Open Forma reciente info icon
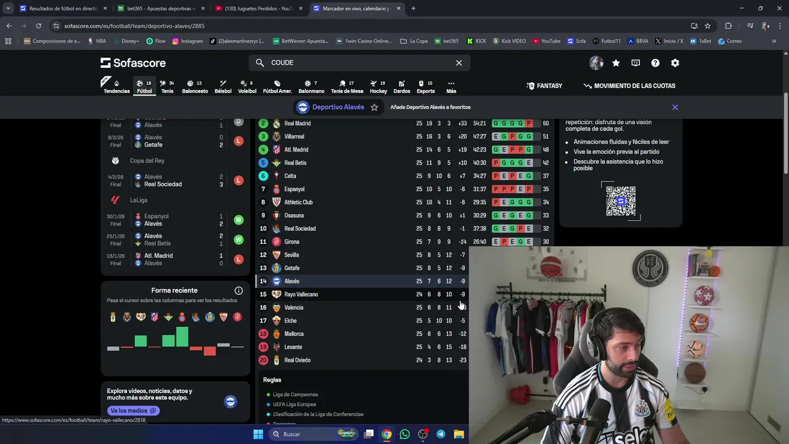The width and height of the screenshot is (789, 444). [x=239, y=290]
